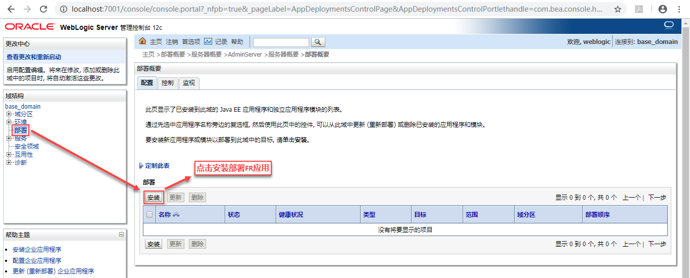Open 首选项 in the top toolbar
The width and height of the screenshot is (690, 278).
191,42
